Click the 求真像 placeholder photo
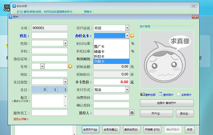213x135 pixels. [x=167, y=60]
